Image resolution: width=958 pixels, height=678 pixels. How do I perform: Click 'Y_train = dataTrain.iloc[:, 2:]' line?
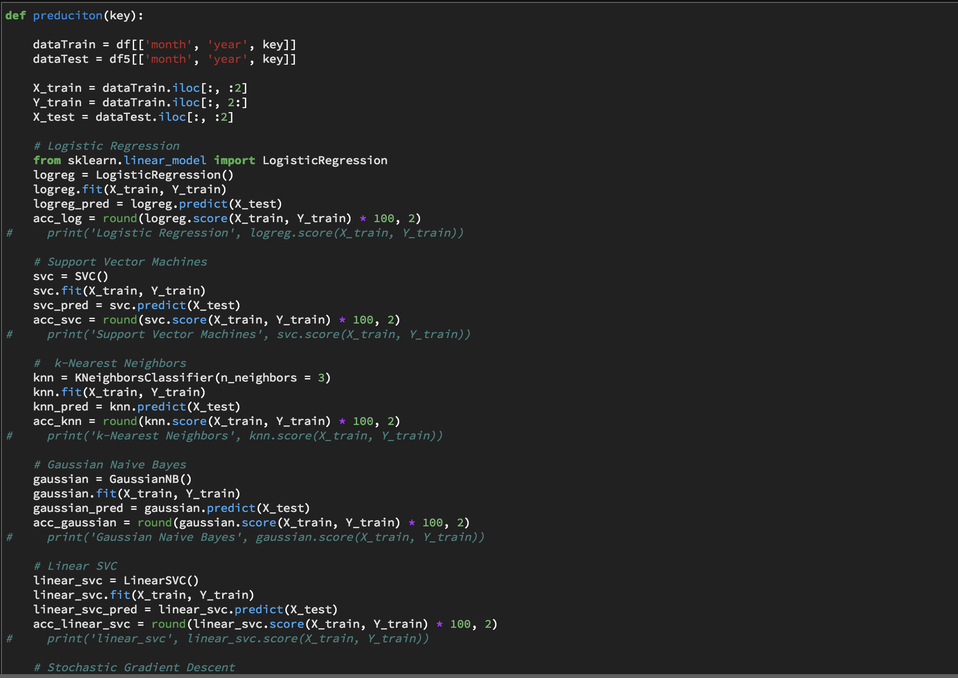coord(141,102)
